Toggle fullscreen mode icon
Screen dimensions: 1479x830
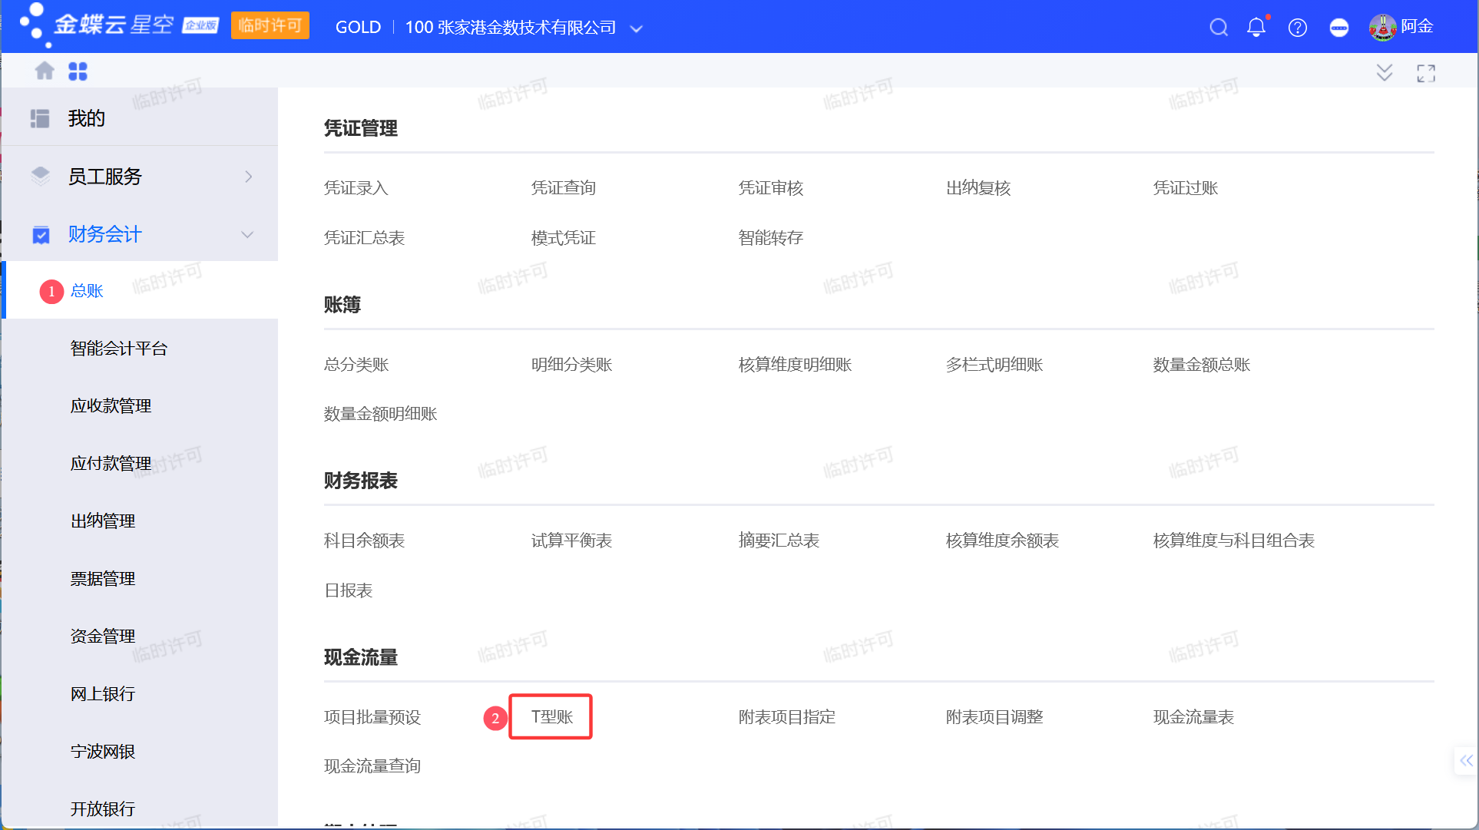click(1425, 73)
